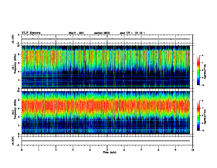Click the ch.1 color bar log(PSD) label
The width and height of the screenshot is (217, 168).
pyautogui.click(x=205, y=72)
